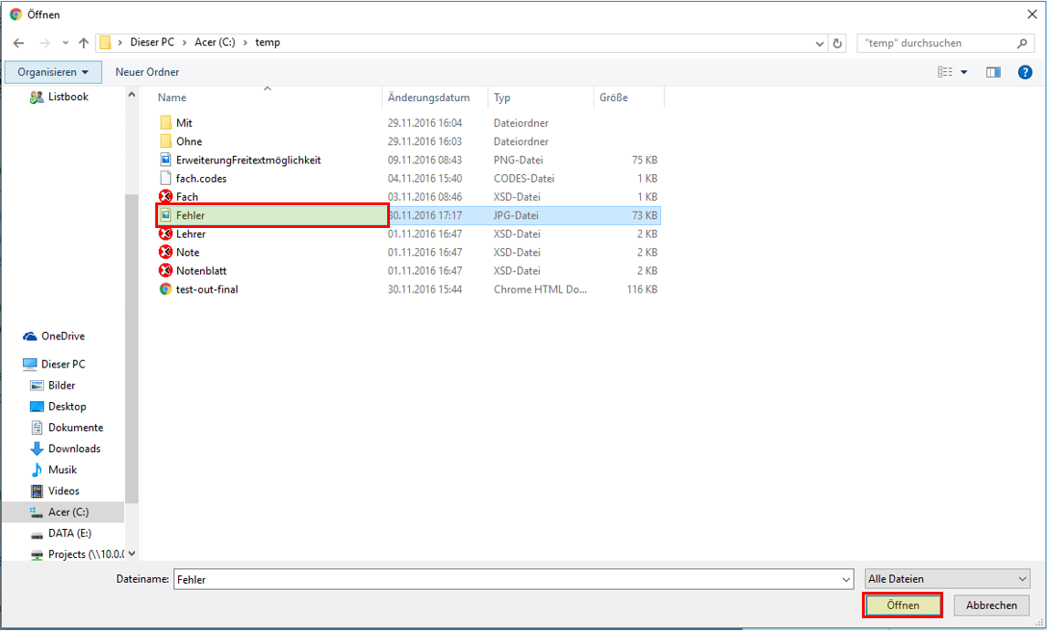Open the file type dropdown 'Alle Dateien'
Viewport: 1051px width, 631px height.
tap(947, 579)
